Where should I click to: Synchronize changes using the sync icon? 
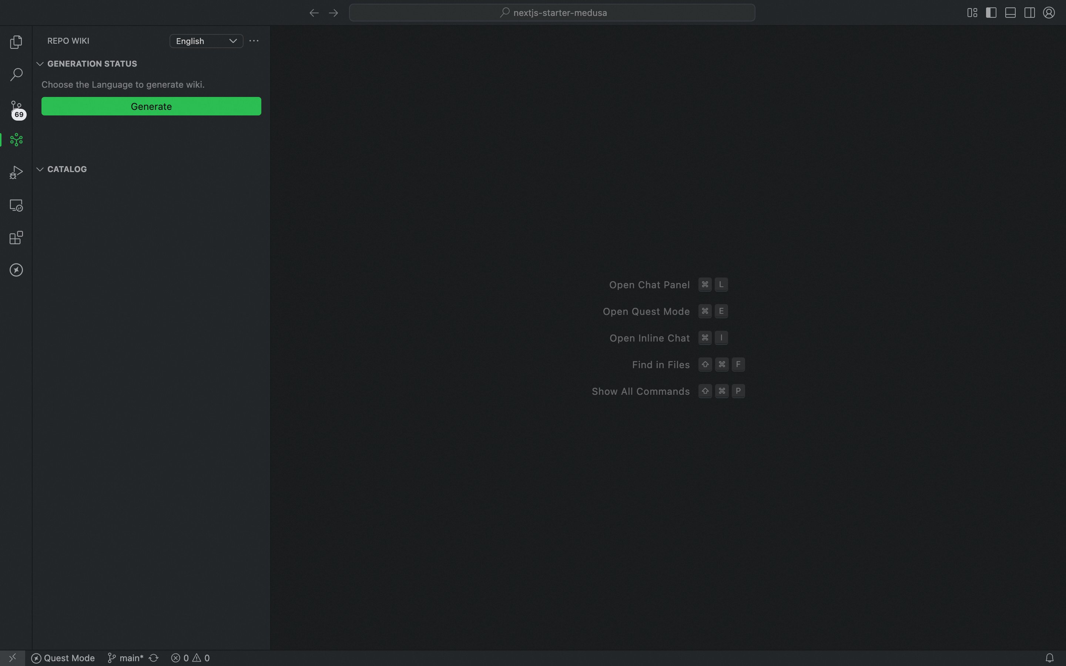(x=153, y=657)
